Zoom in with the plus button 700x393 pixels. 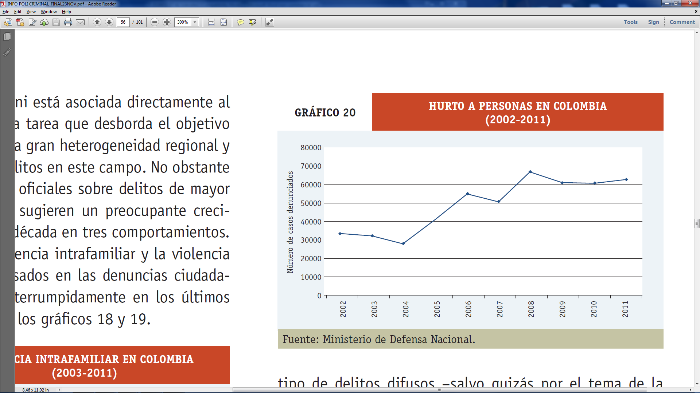pyautogui.click(x=167, y=22)
